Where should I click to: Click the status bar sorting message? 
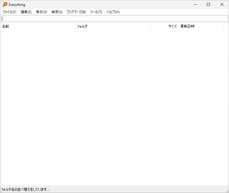tap(25, 189)
